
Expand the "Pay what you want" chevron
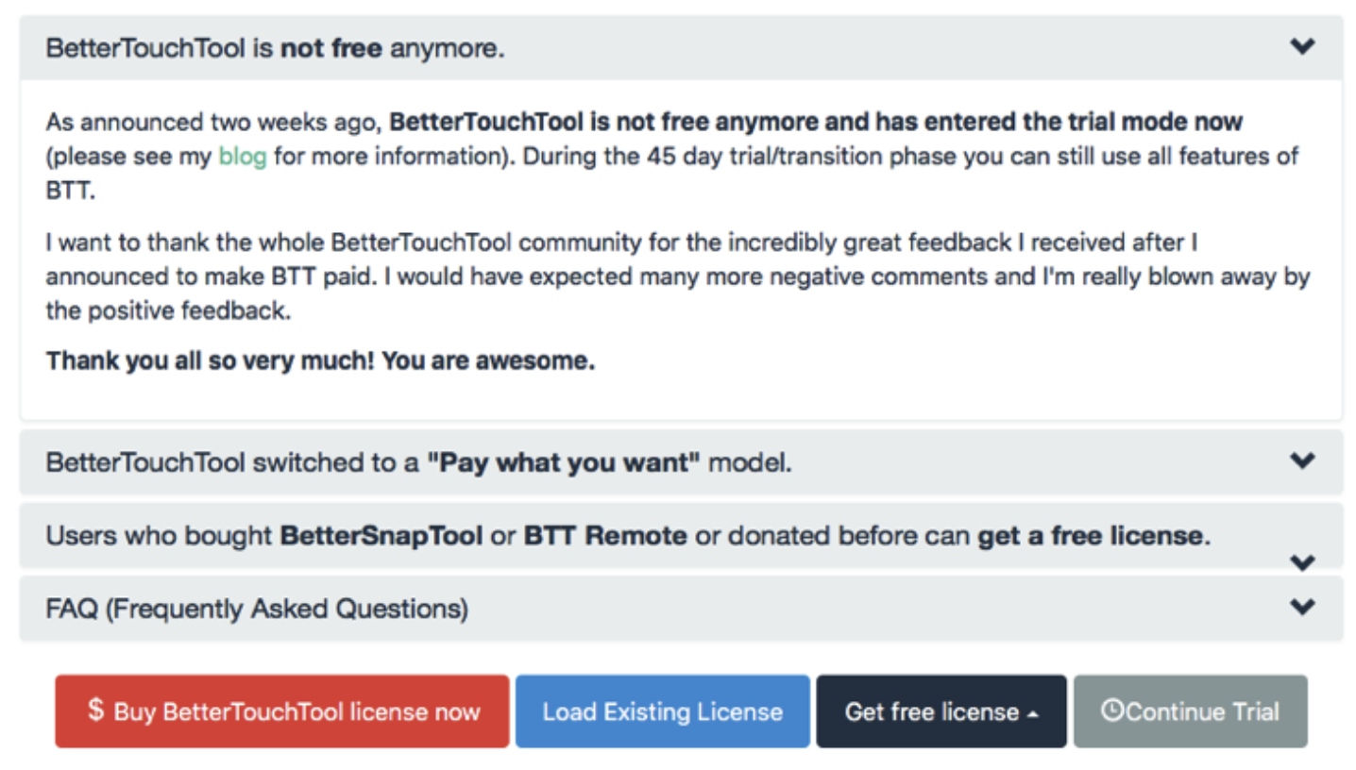(x=1302, y=460)
